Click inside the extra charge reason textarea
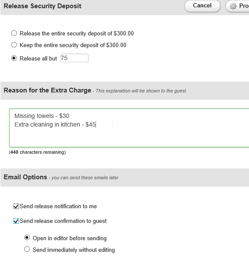 click(x=129, y=128)
